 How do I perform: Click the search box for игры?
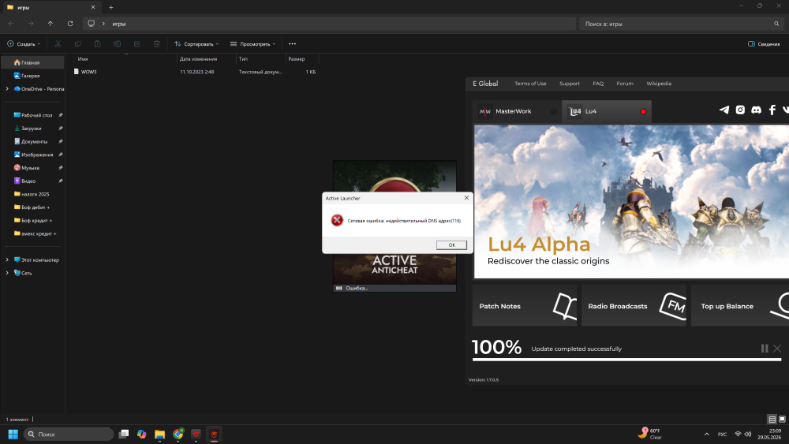682,24
